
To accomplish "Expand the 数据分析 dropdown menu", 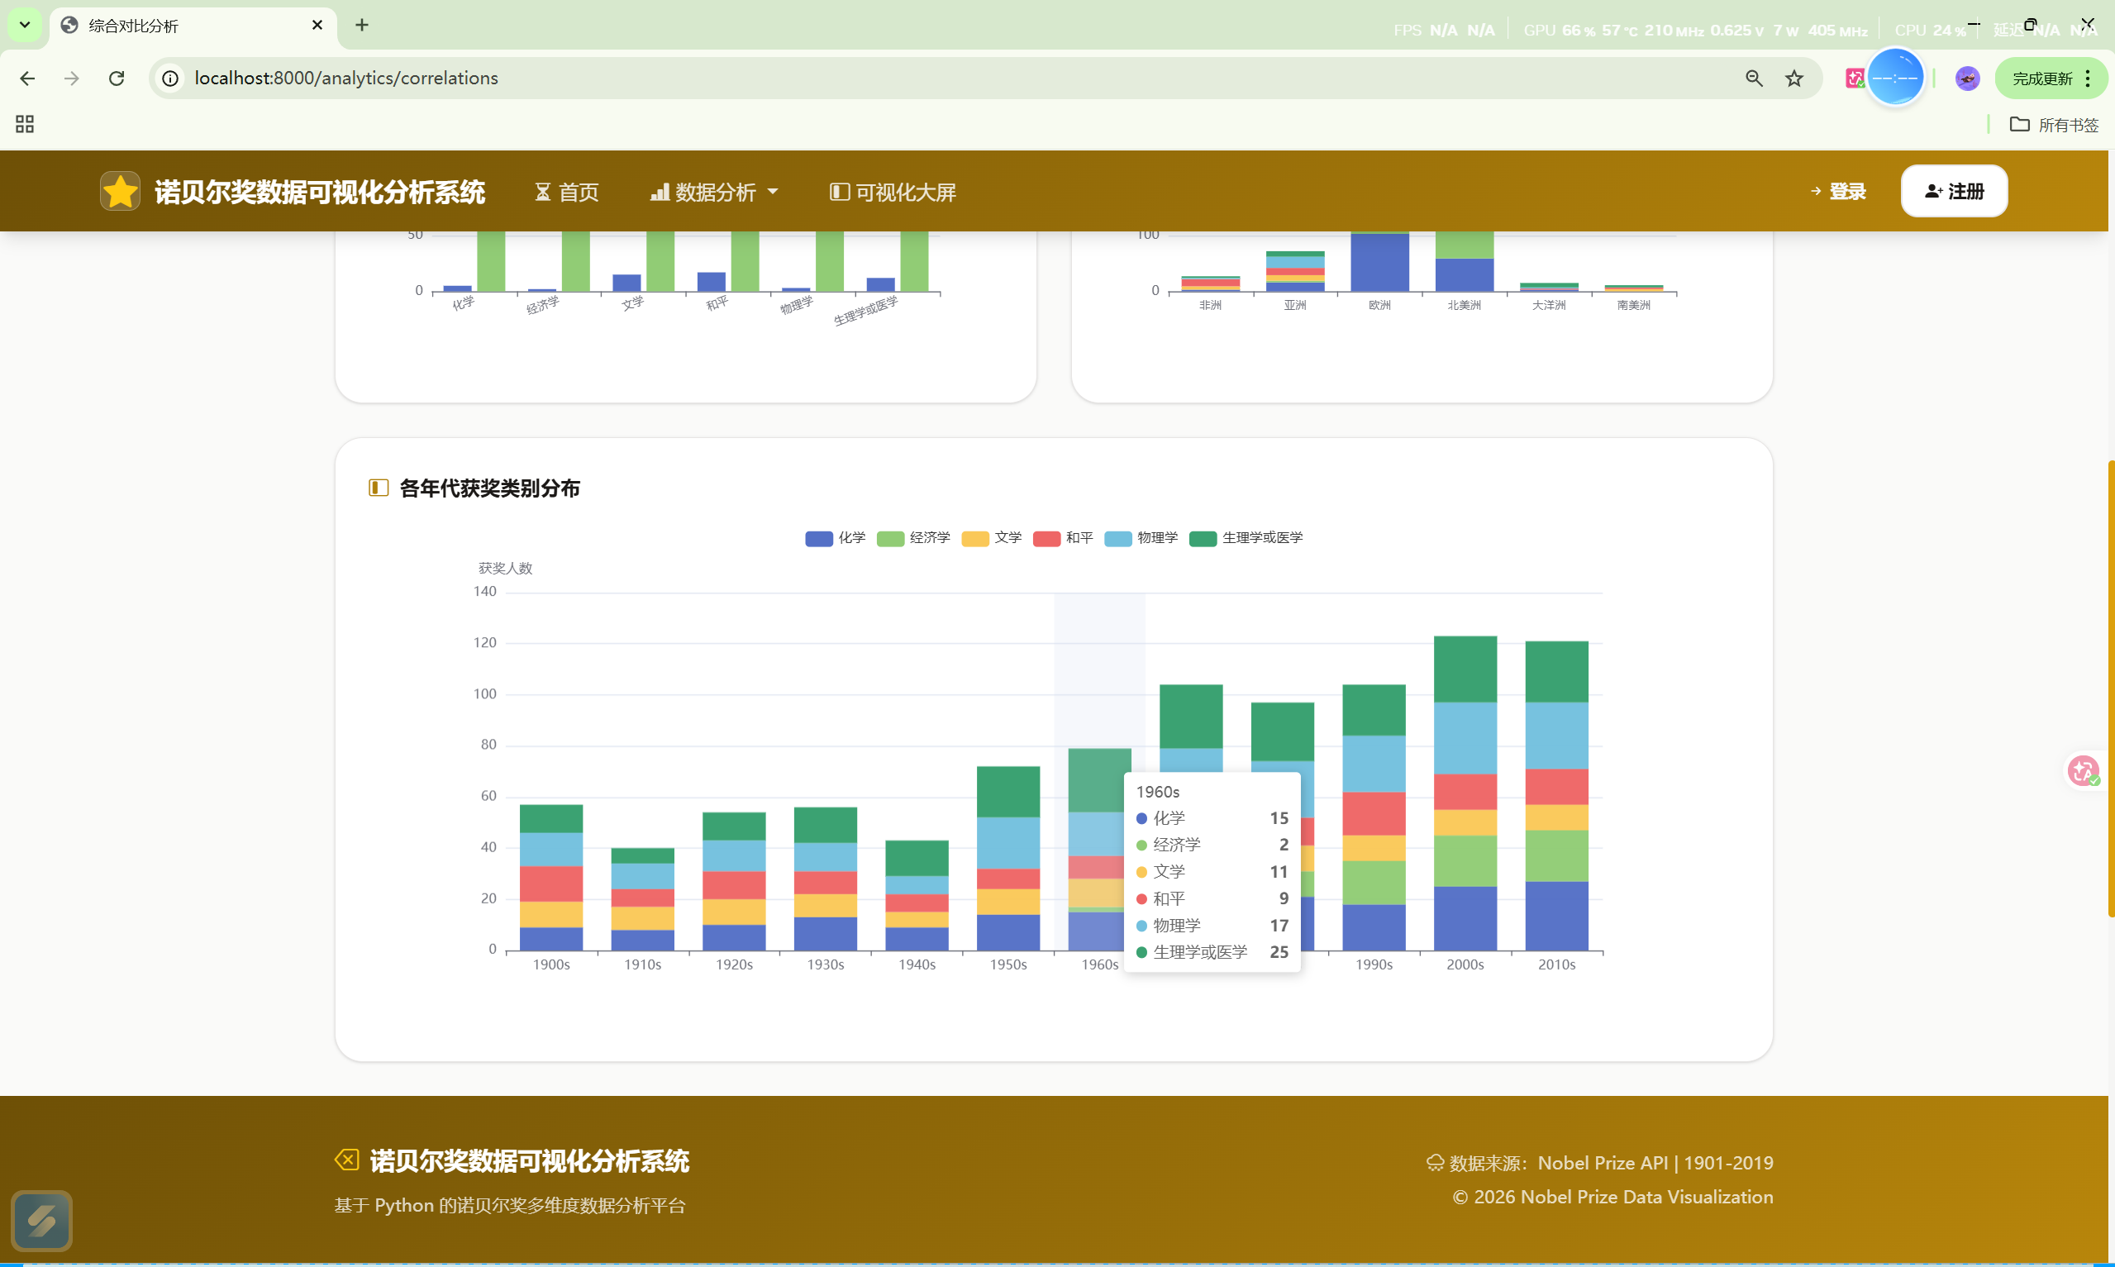I will (714, 192).
